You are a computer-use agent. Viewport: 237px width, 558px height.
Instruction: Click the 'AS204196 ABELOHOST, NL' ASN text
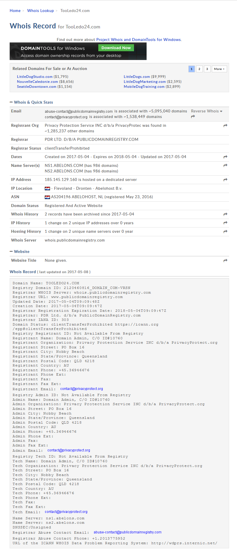tap(78, 197)
